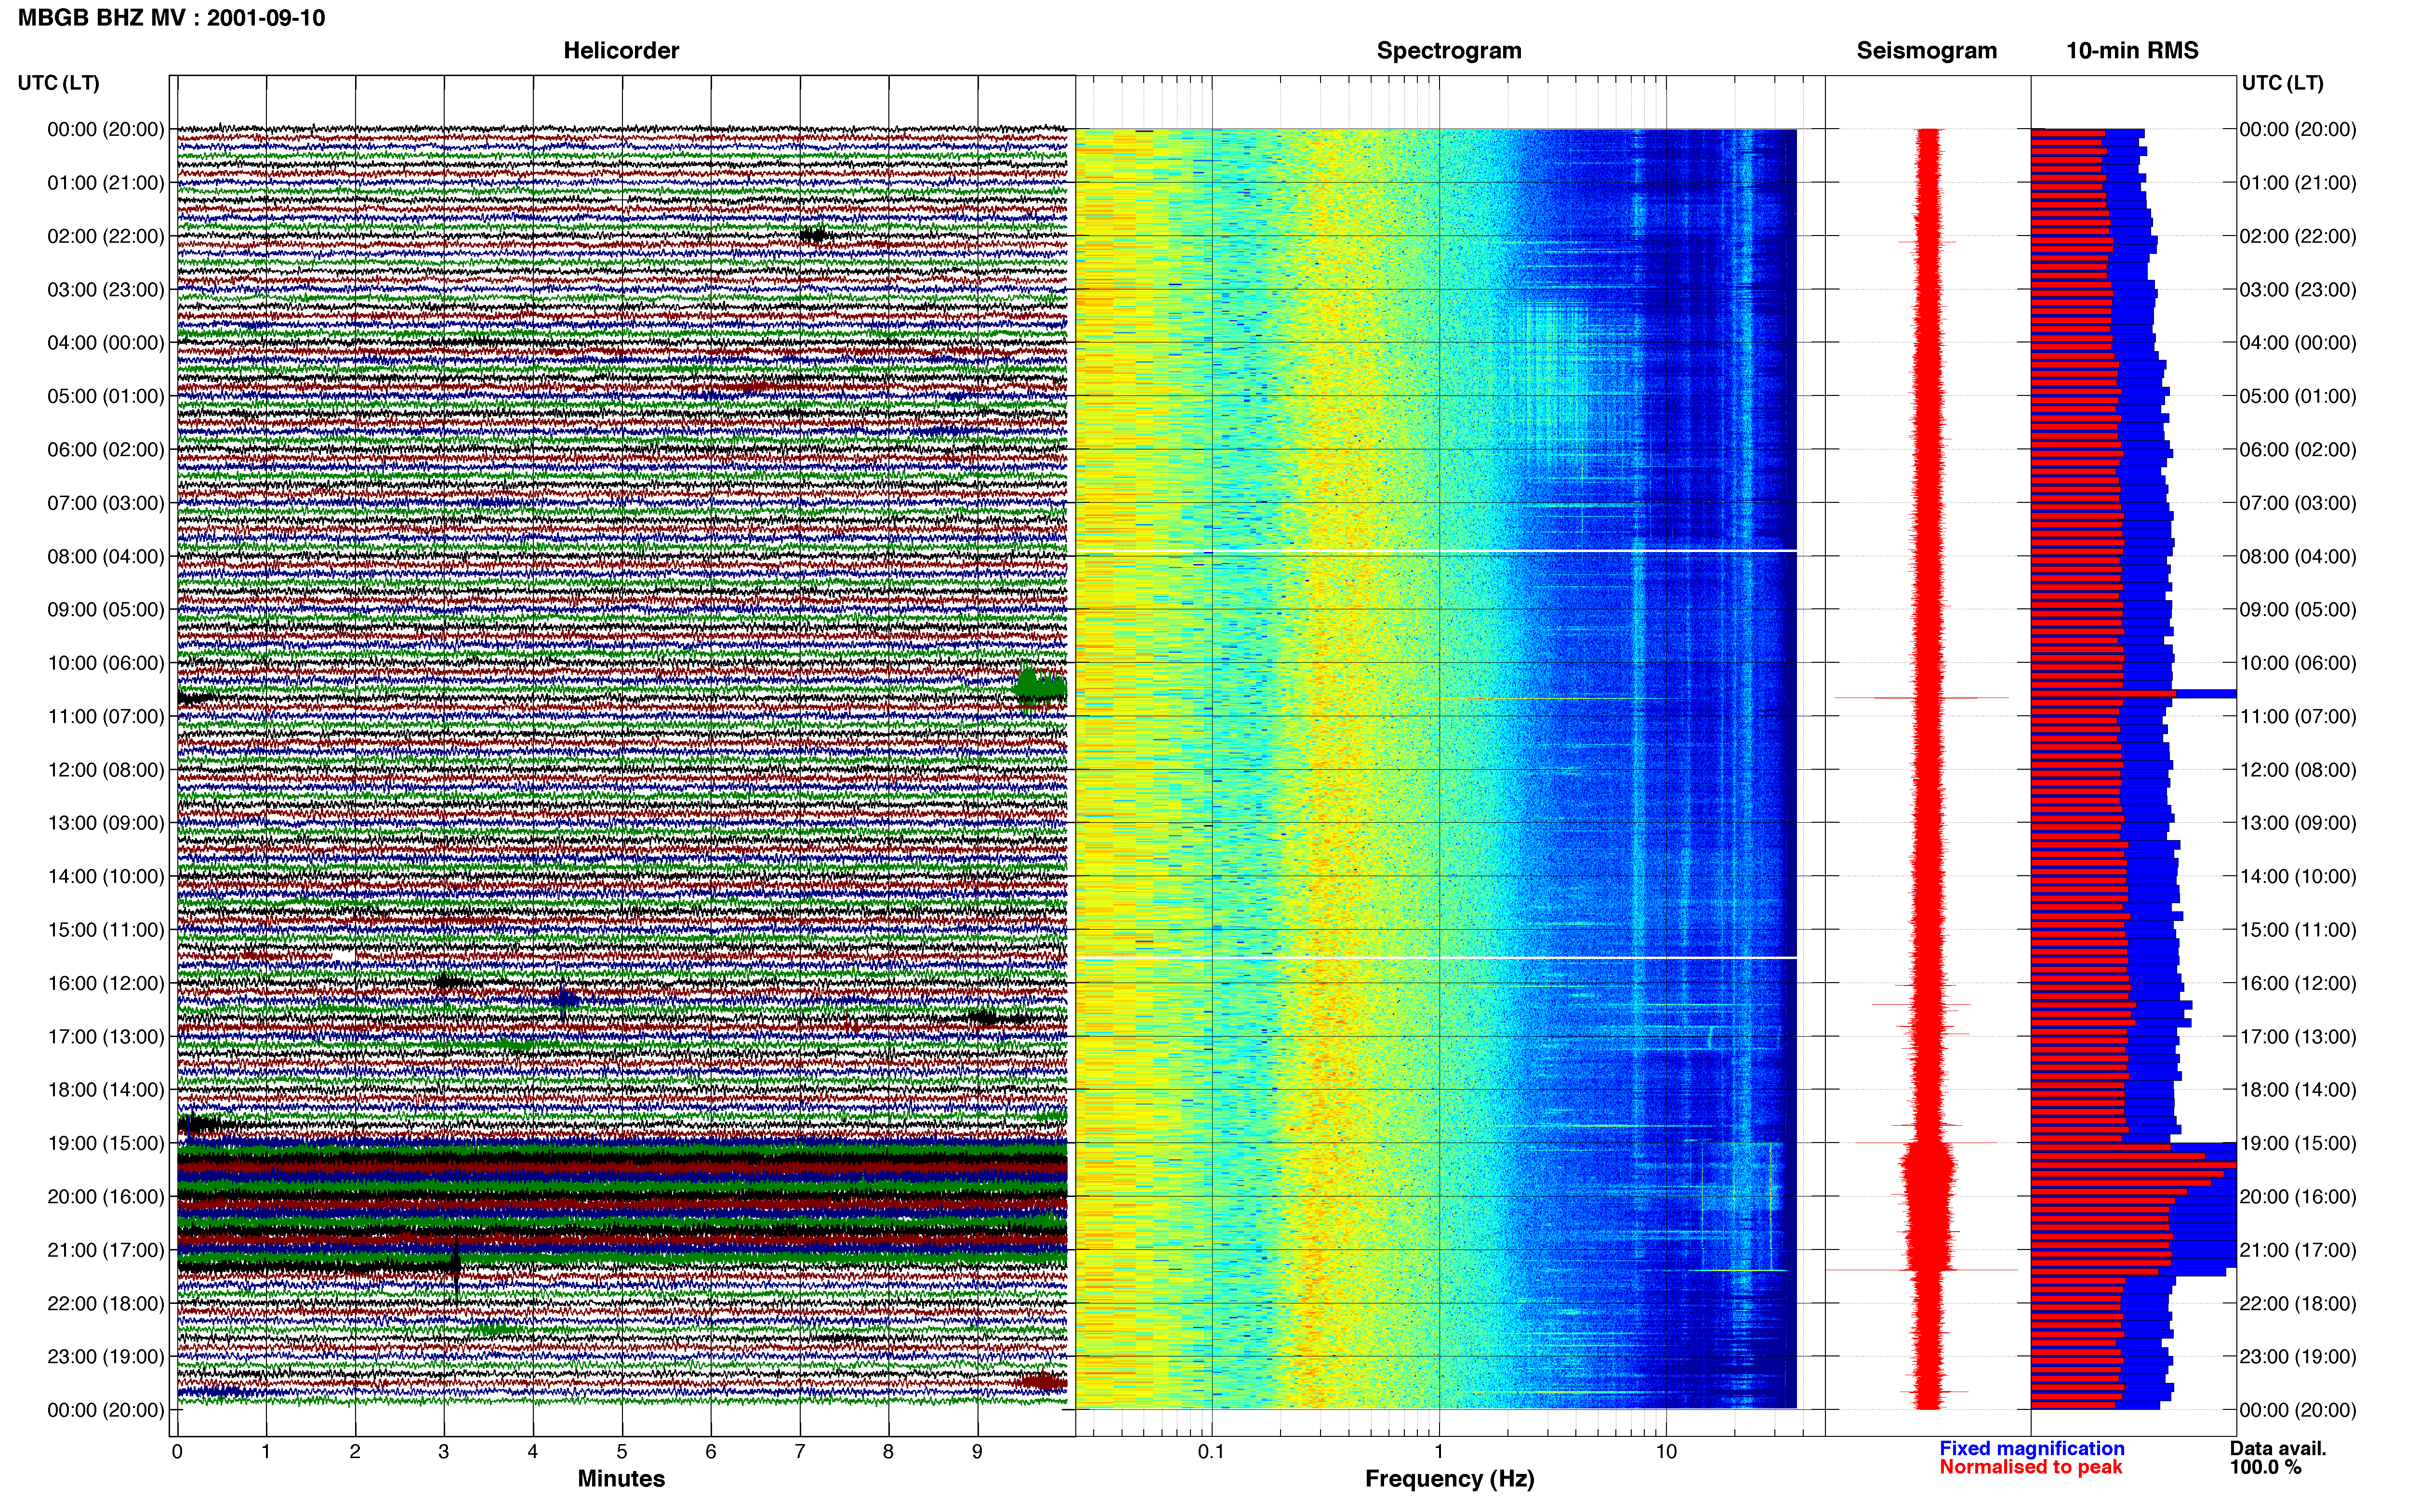Click the plot title 'MBGB BHZ MV : 2001-09-10'
This screenshot has width=2418, height=1512.
(x=171, y=18)
